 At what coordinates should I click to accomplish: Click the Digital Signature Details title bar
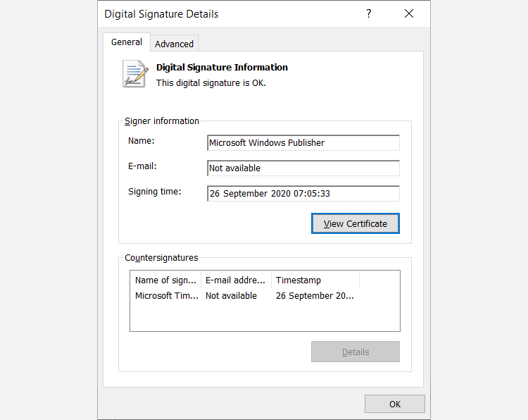211,14
